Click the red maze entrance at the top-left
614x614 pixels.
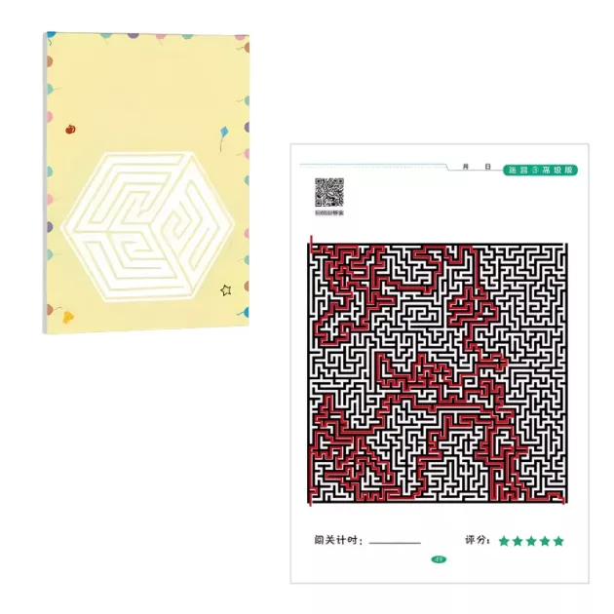pos(311,243)
